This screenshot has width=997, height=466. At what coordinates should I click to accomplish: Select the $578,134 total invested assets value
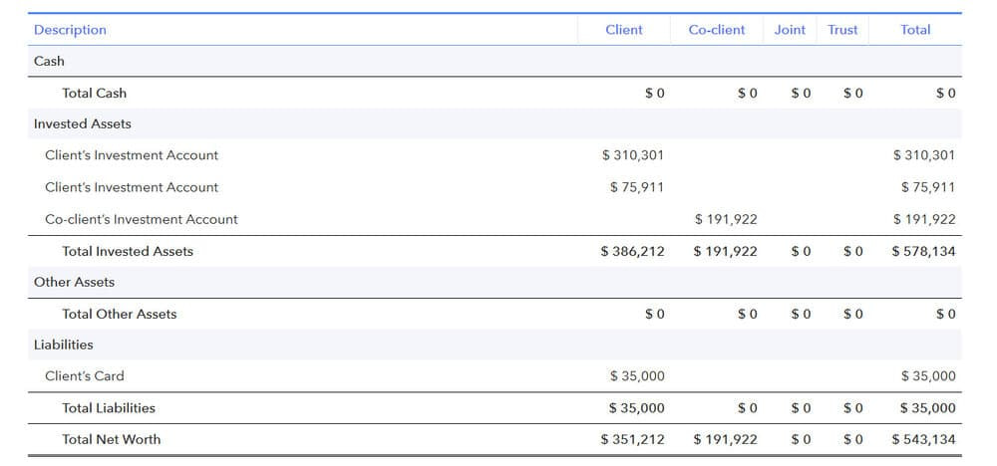(923, 251)
